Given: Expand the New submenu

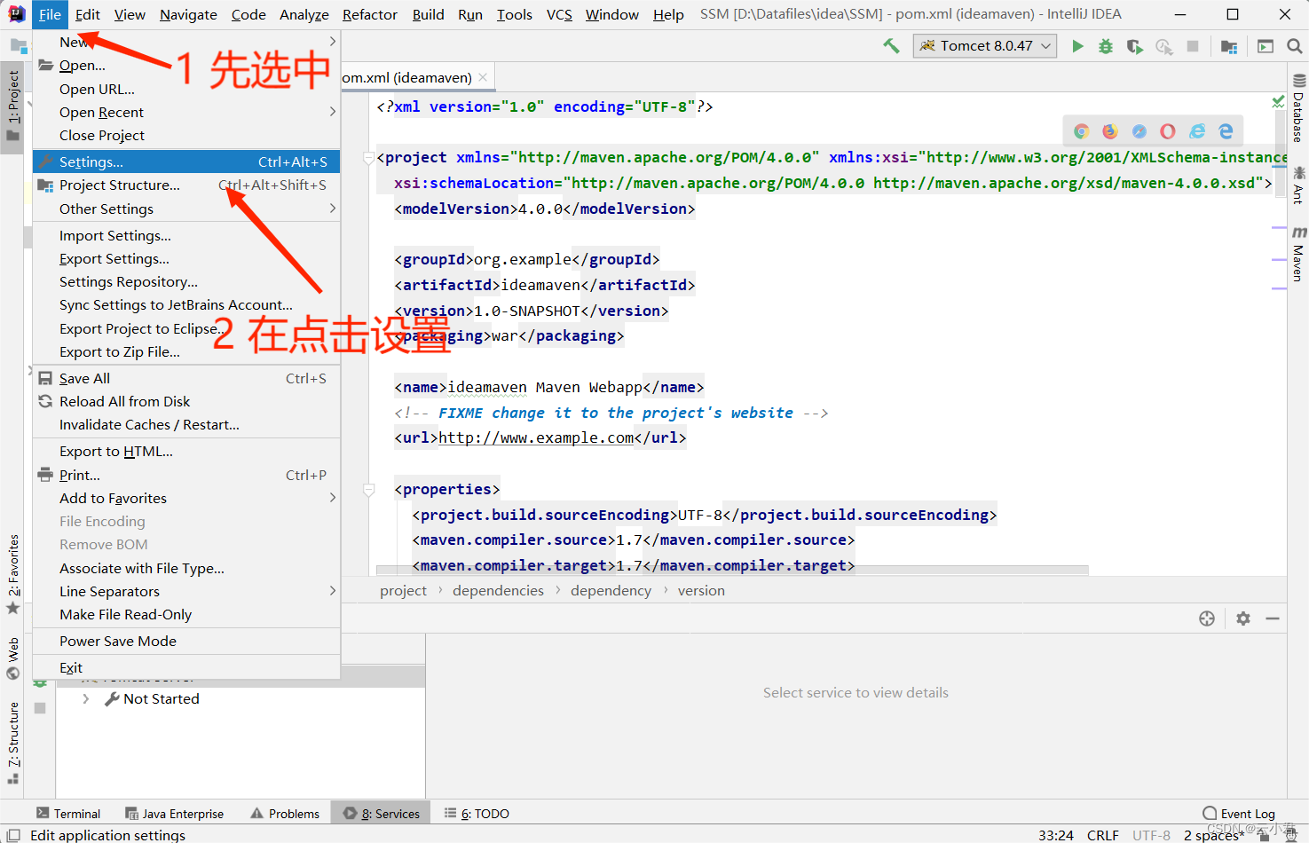Looking at the screenshot, I should (186, 42).
